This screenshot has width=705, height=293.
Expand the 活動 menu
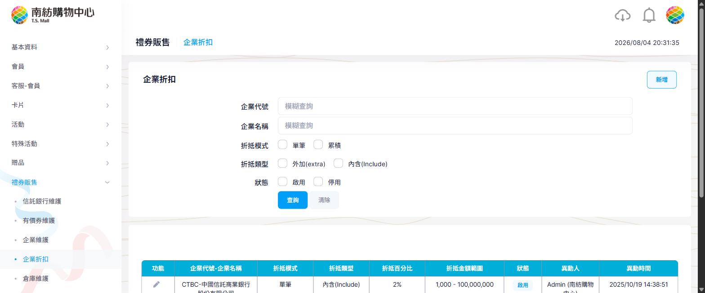pyautogui.click(x=61, y=124)
